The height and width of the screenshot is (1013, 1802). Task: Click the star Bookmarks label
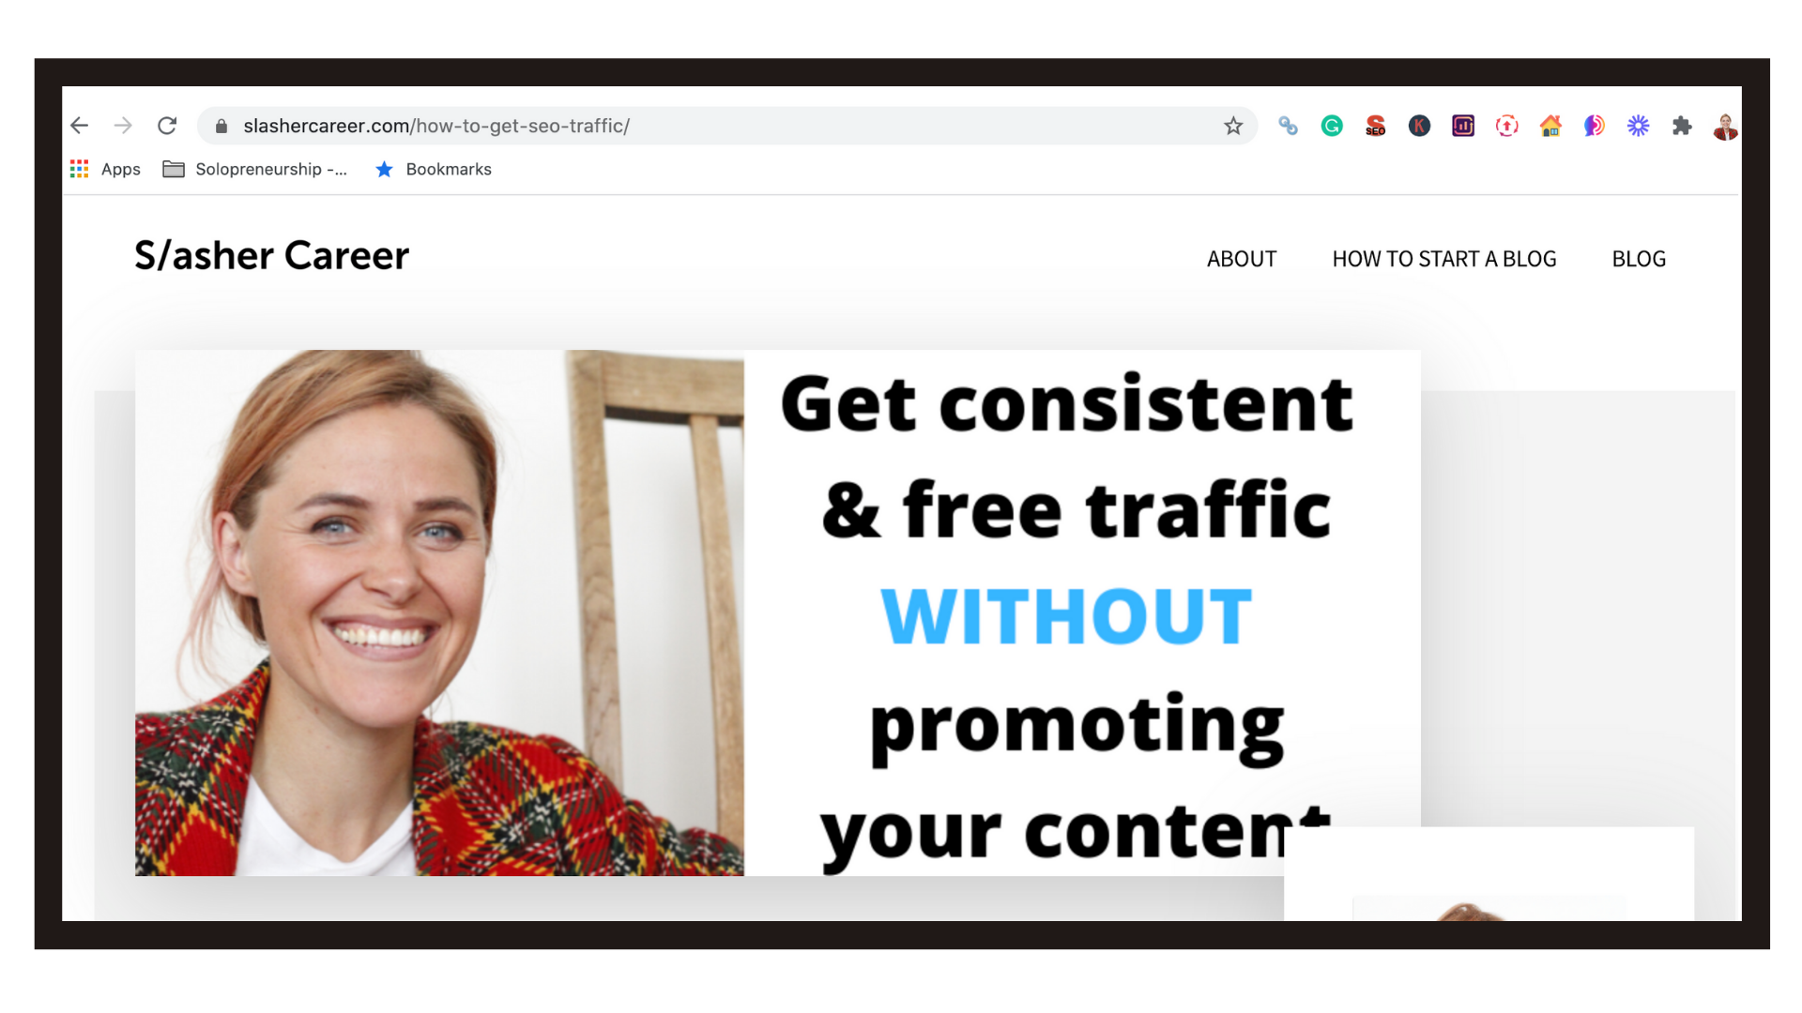coord(448,170)
